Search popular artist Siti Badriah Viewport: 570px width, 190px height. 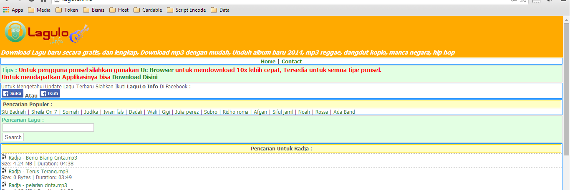[x=14, y=112]
